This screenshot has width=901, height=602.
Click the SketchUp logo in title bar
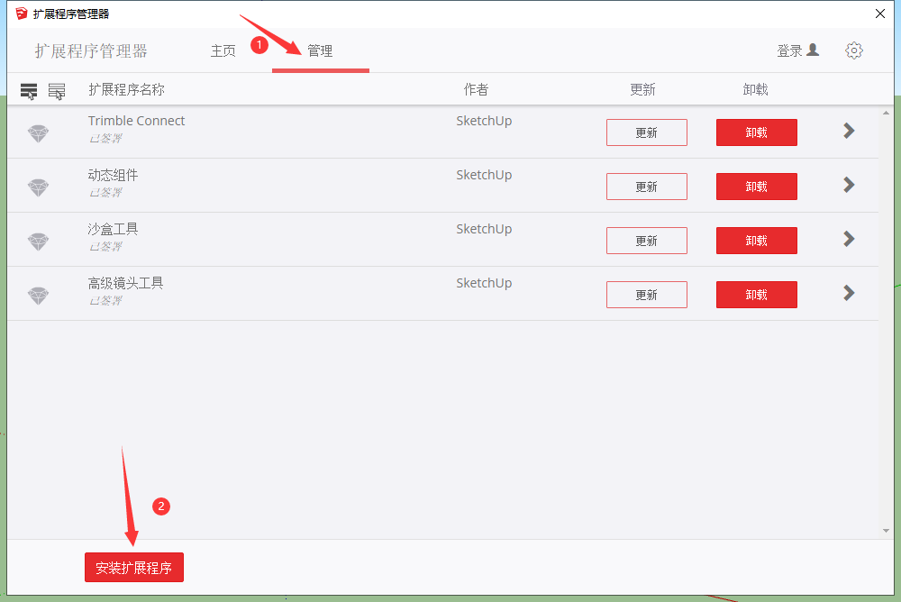point(22,14)
